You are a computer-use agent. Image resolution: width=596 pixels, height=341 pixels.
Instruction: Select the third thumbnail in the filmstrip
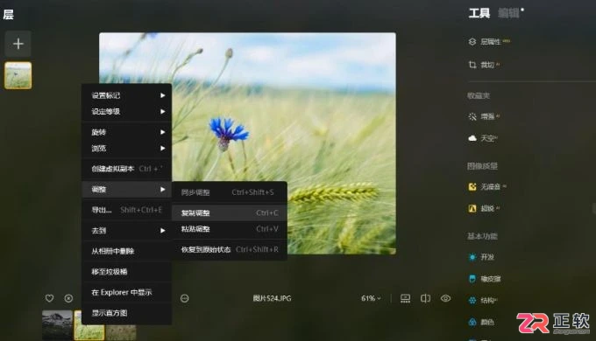121,332
